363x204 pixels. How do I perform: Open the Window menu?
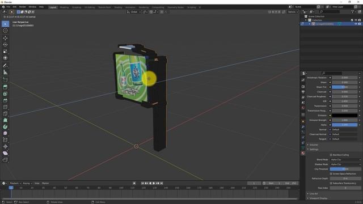point(32,7)
